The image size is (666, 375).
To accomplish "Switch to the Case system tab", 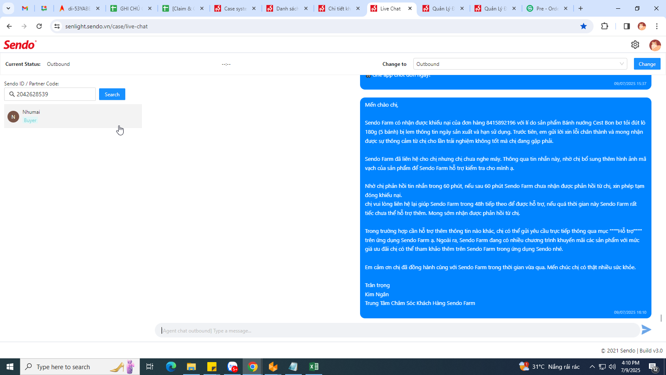I will [x=236, y=8].
